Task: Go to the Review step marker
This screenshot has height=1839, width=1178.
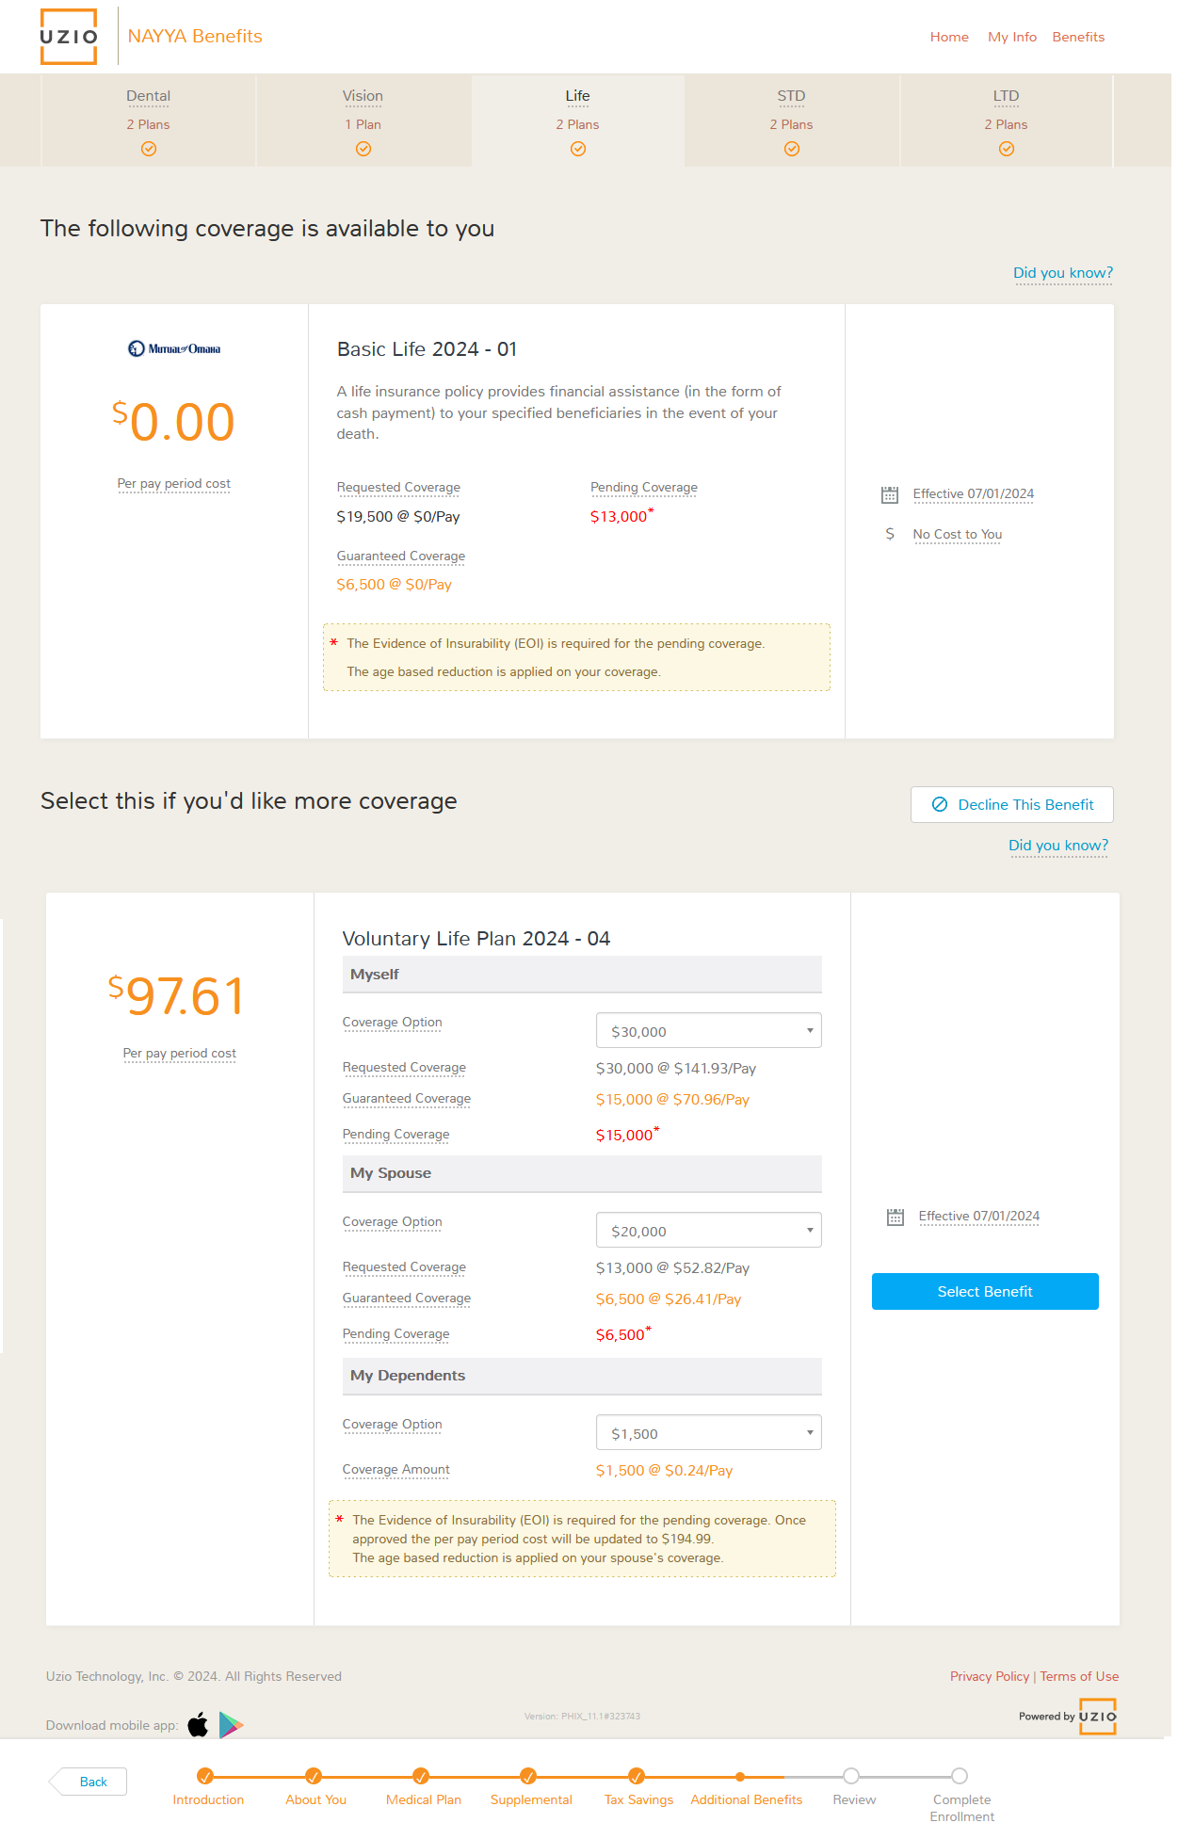Action: click(851, 1776)
